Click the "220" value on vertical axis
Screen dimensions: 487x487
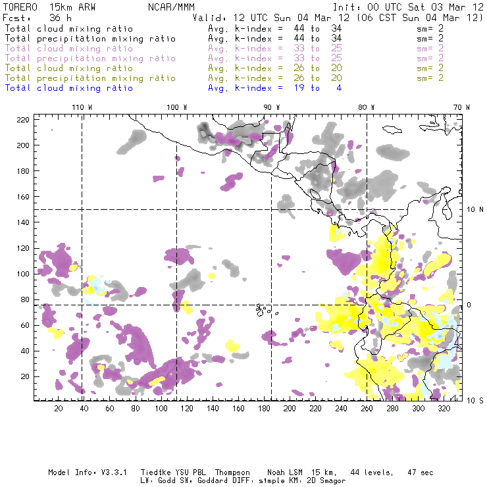(x=23, y=120)
